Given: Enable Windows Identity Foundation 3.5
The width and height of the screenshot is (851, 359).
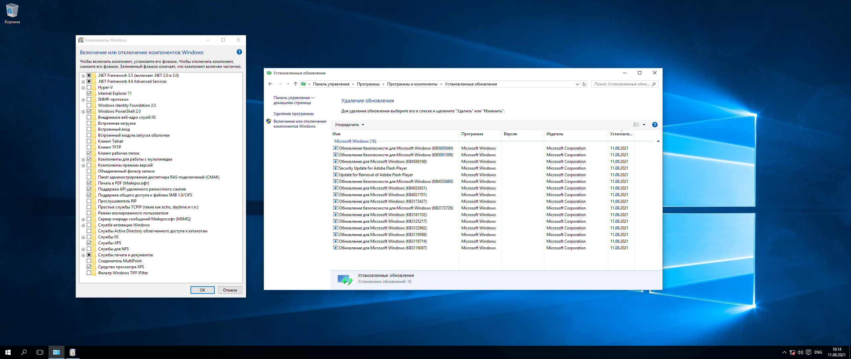Looking at the screenshot, I should tap(89, 105).
